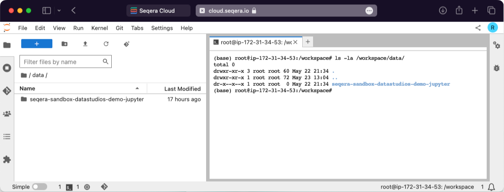Open the Property Inspector gears icon

click(497, 45)
